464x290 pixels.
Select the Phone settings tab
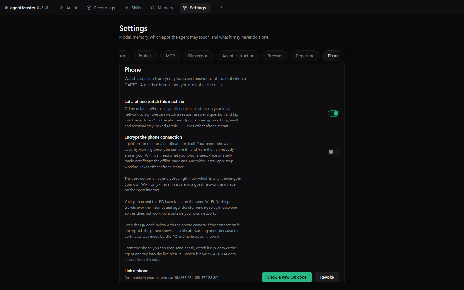[333, 56]
